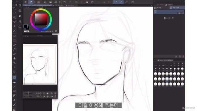
Task: Select the Brush tool
Action: coord(14,54)
